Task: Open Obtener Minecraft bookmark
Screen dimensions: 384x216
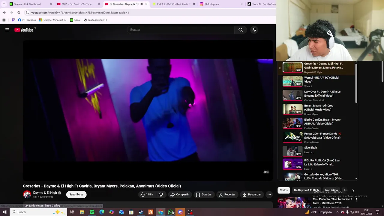Action: point(53,20)
